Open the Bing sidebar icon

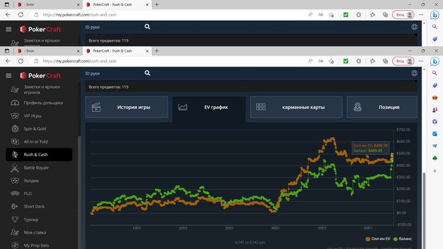(435, 61)
